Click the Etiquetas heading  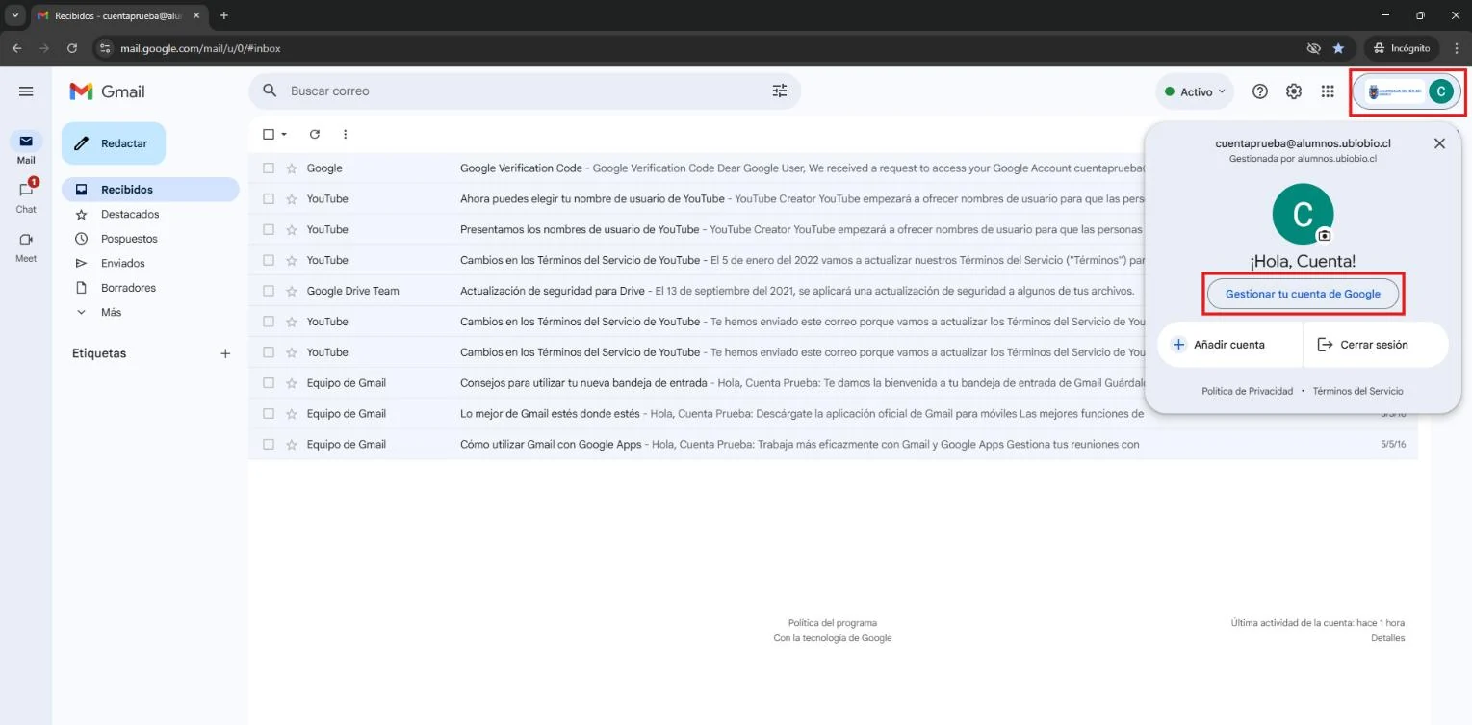point(99,353)
